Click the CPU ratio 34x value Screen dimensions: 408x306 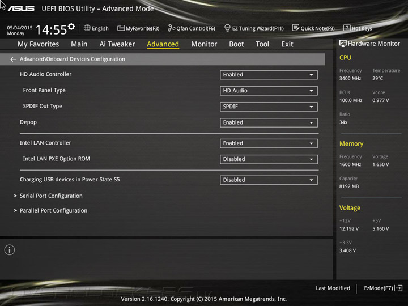[x=343, y=122]
